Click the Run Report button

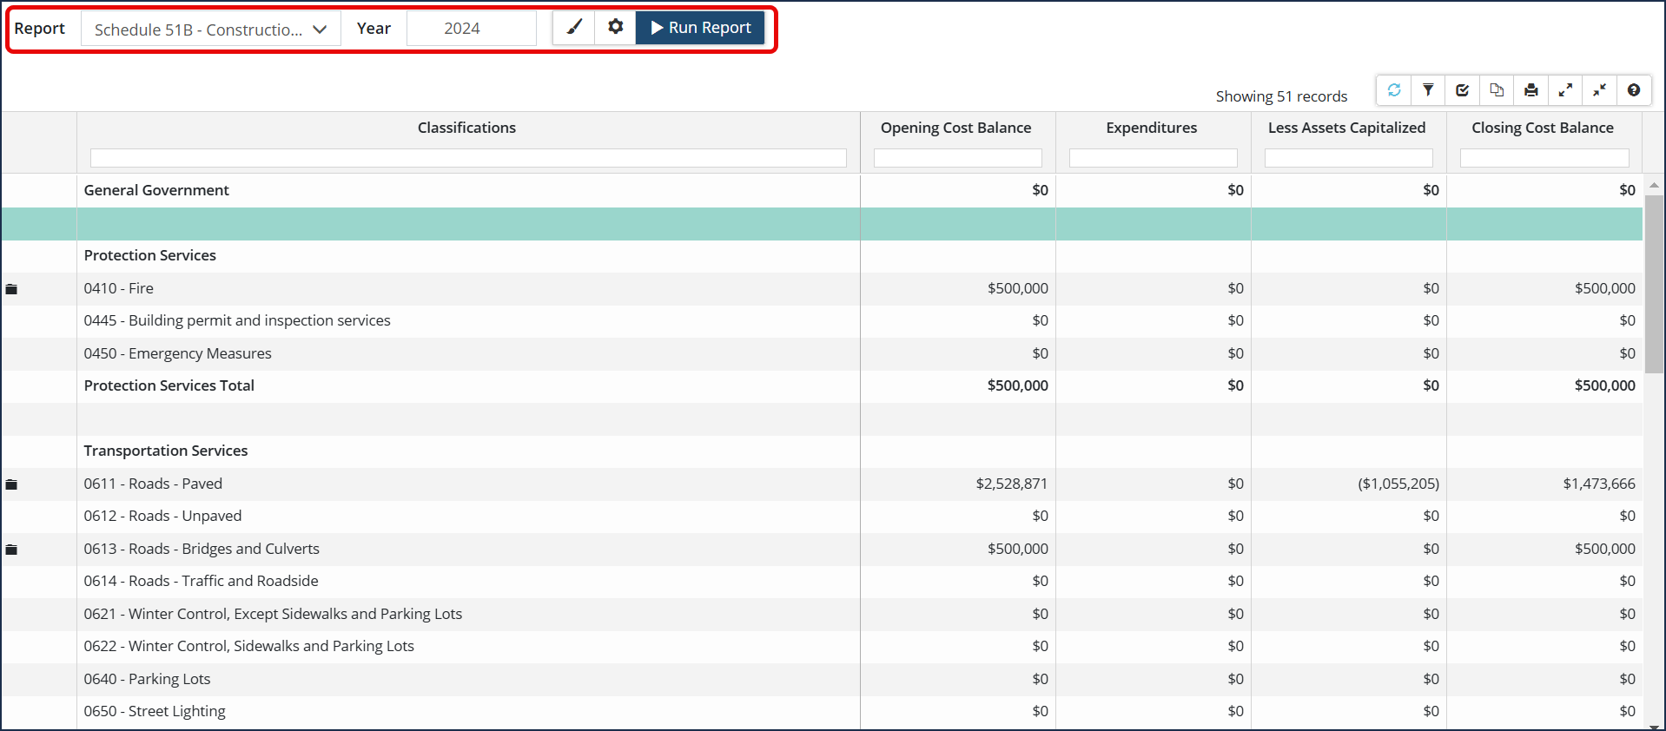coord(700,28)
